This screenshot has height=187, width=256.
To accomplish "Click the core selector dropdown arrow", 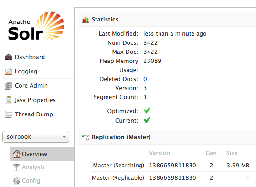I will click(x=64, y=137).
